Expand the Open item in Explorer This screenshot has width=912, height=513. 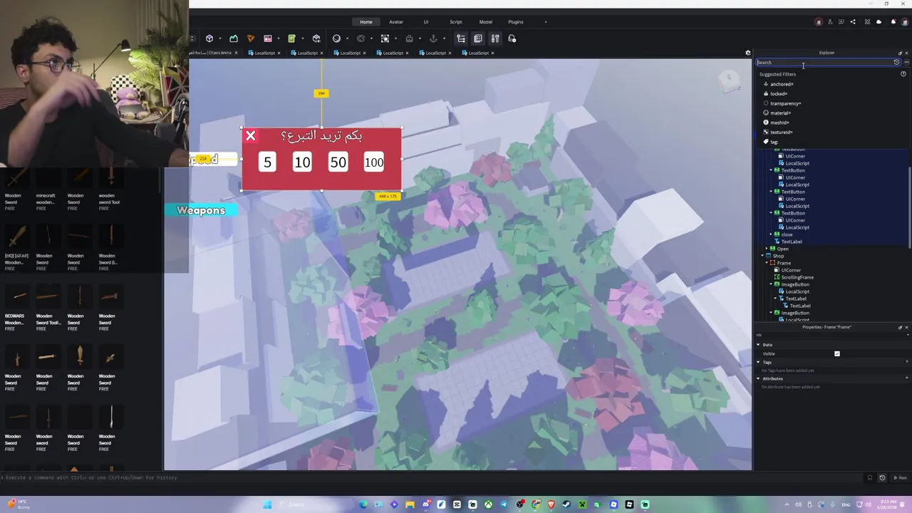768,249
